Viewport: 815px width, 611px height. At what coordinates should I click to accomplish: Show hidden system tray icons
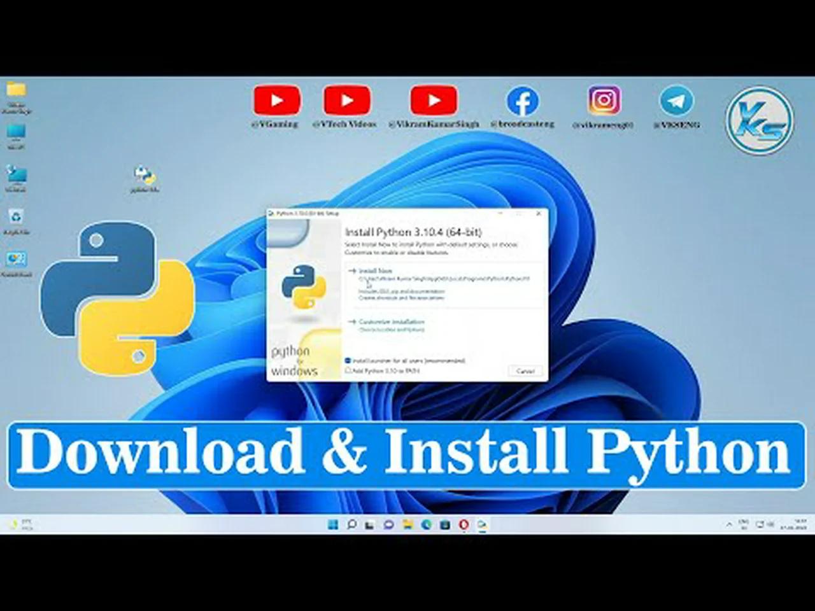tap(729, 524)
